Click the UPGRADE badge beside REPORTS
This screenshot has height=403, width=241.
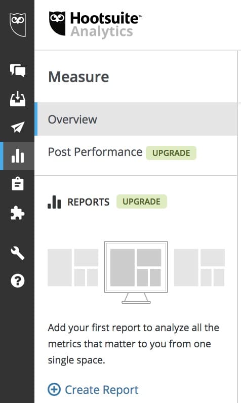pos(142,201)
